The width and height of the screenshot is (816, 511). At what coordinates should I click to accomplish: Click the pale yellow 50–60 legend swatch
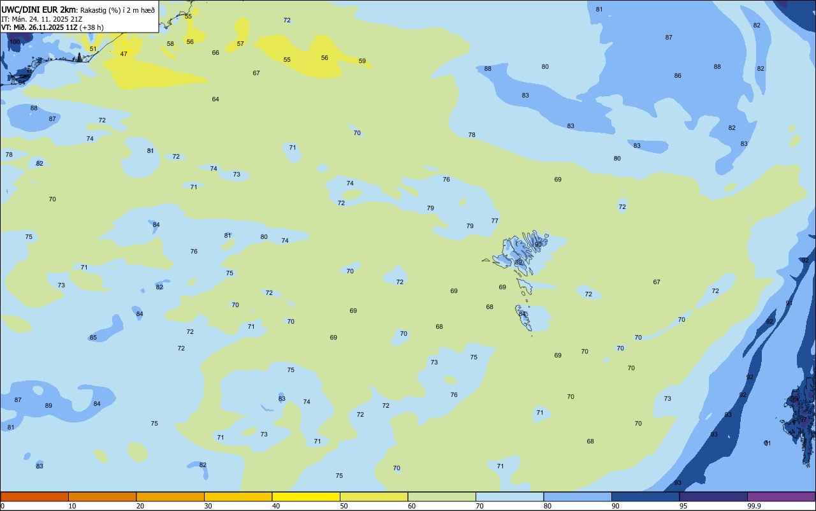(x=374, y=496)
